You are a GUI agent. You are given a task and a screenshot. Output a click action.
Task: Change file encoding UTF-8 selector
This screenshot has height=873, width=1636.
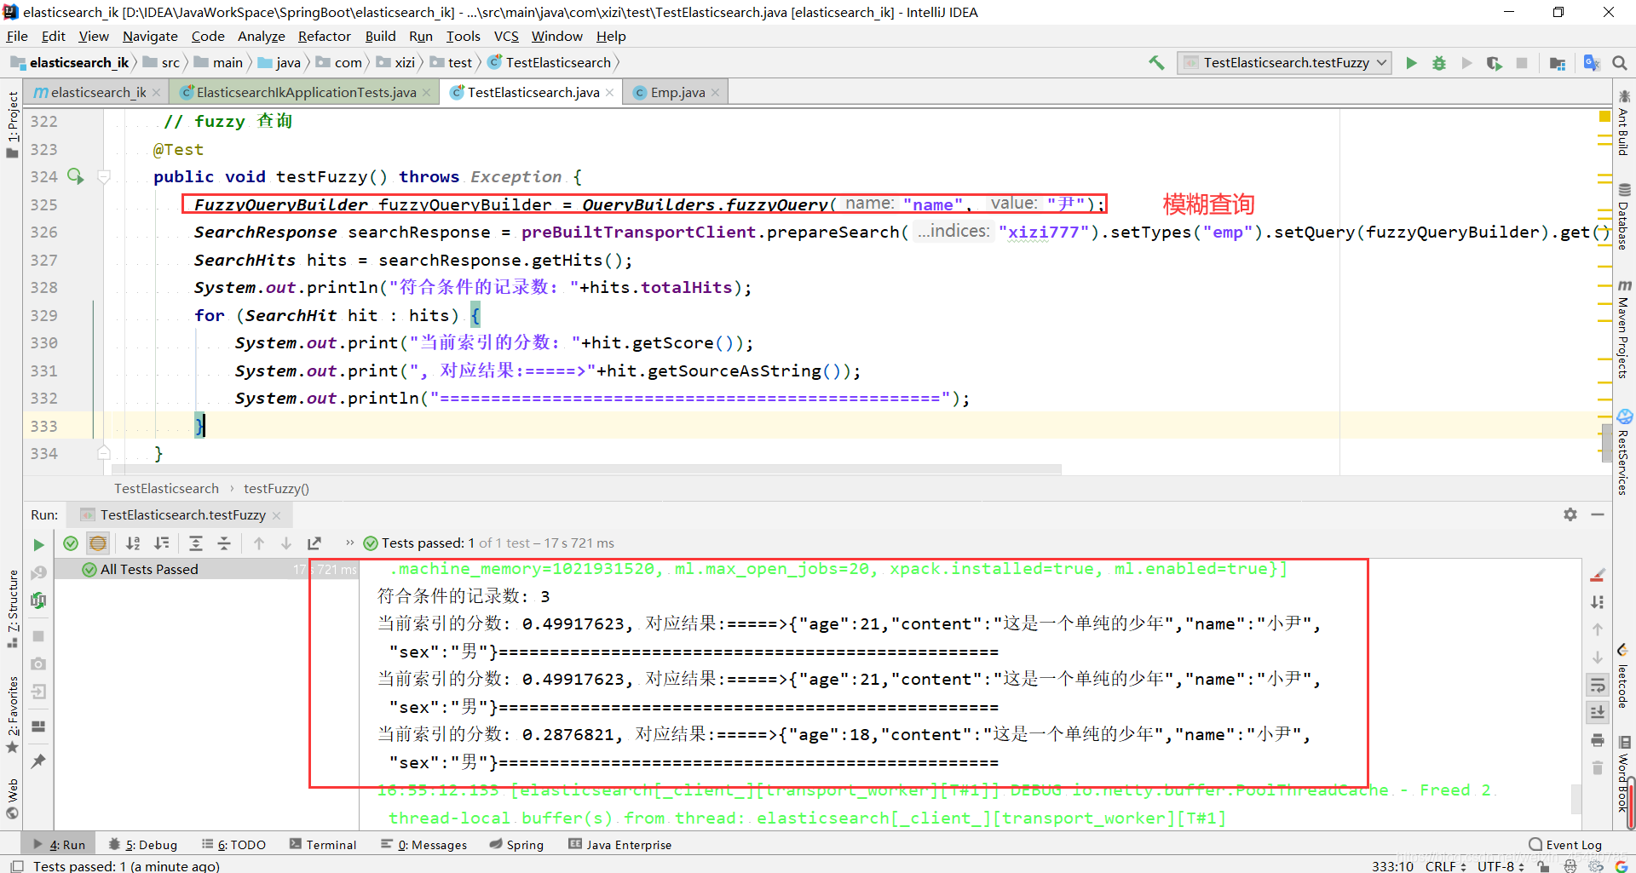[1501, 866]
